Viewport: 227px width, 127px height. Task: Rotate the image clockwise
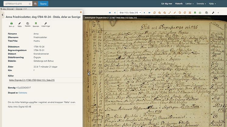click(x=185, y=13)
